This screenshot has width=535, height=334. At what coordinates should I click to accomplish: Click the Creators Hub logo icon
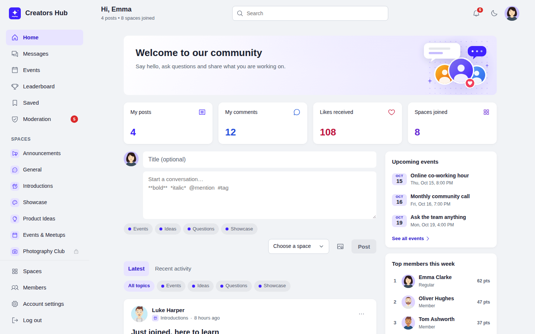(x=15, y=13)
